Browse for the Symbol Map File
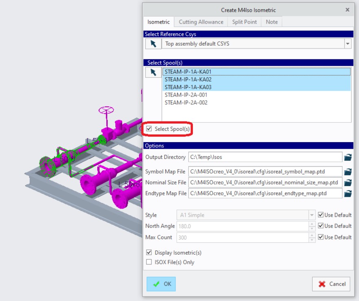This screenshot has height=301, width=359. [x=348, y=172]
